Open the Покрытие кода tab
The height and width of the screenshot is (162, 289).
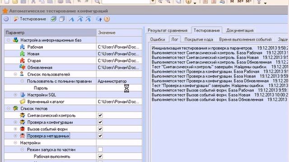199,39
